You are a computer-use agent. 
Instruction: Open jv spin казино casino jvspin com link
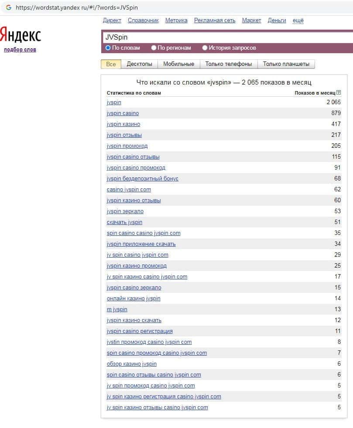click(147, 277)
